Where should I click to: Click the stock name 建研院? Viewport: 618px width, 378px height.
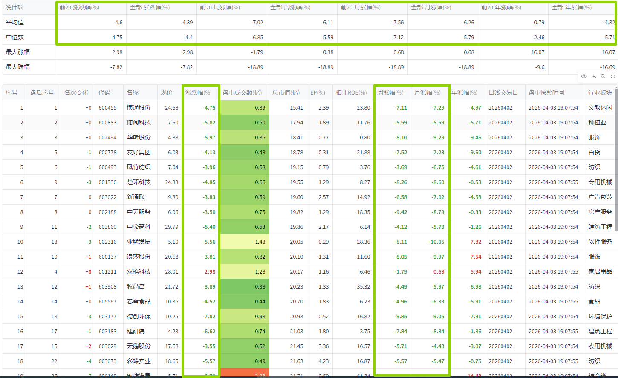pos(136,331)
